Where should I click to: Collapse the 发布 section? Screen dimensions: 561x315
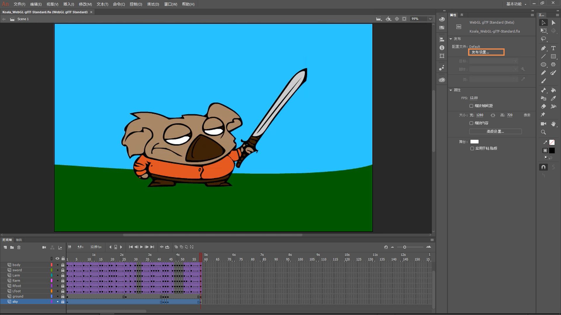451,39
